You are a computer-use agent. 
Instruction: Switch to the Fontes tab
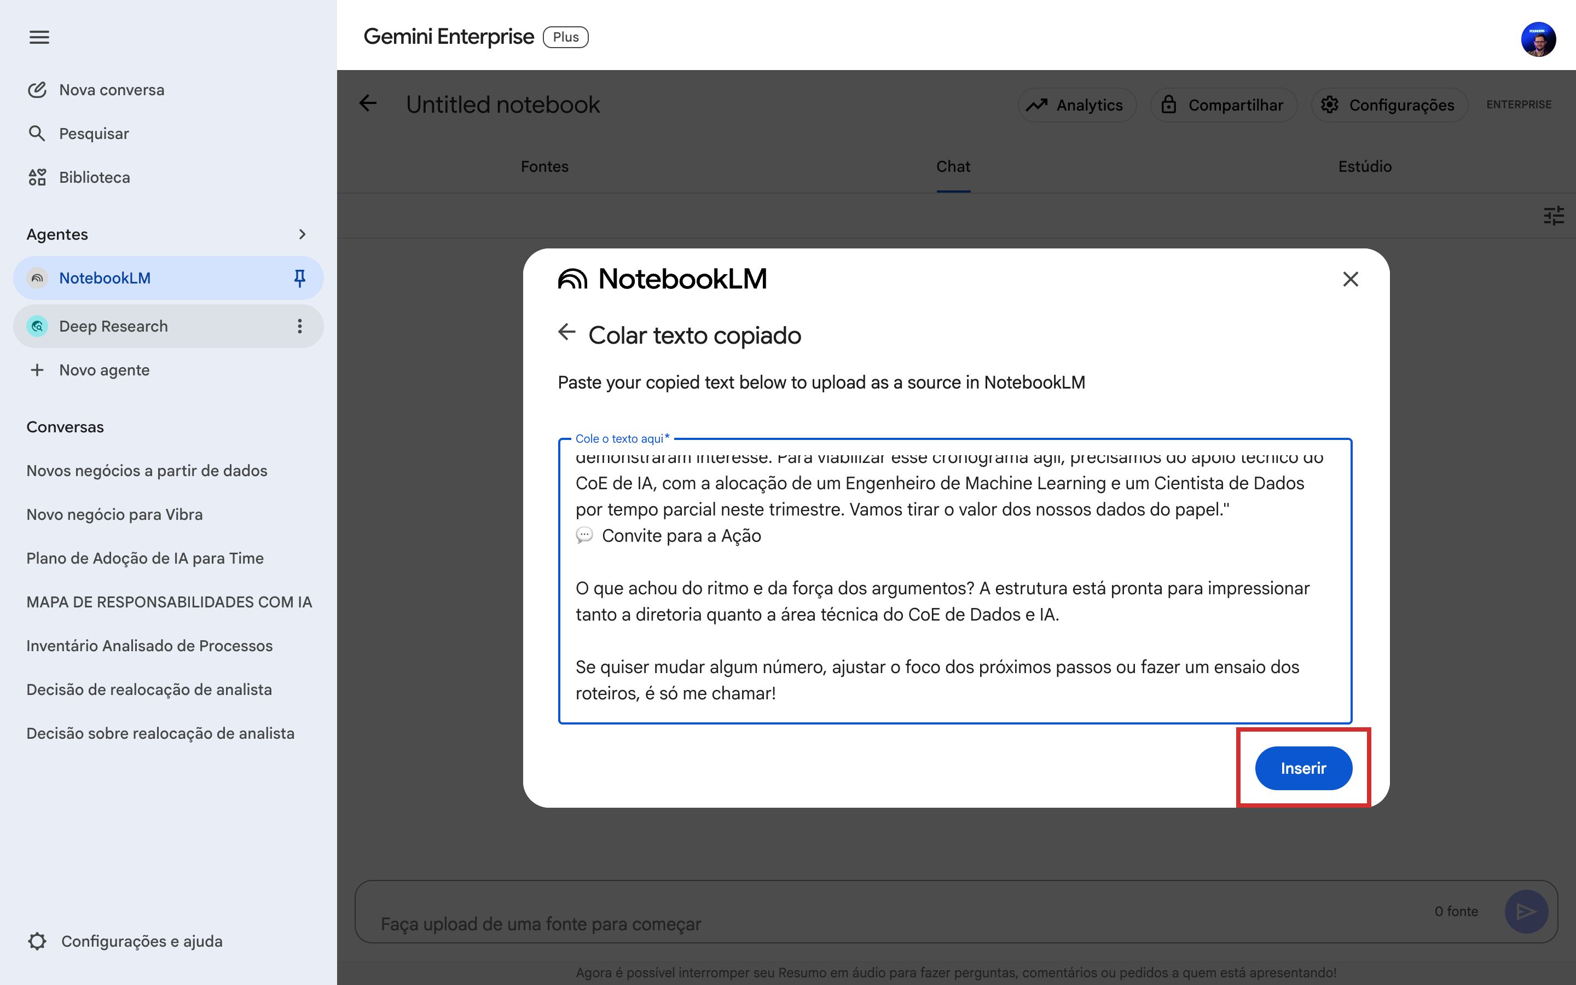click(544, 167)
